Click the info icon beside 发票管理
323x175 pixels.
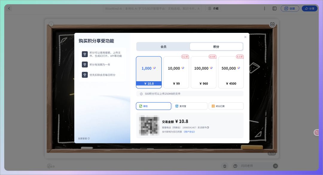coord(89,138)
